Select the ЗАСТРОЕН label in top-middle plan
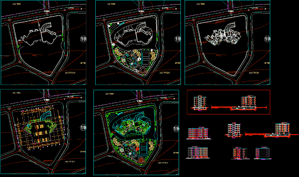 tap(165, 73)
